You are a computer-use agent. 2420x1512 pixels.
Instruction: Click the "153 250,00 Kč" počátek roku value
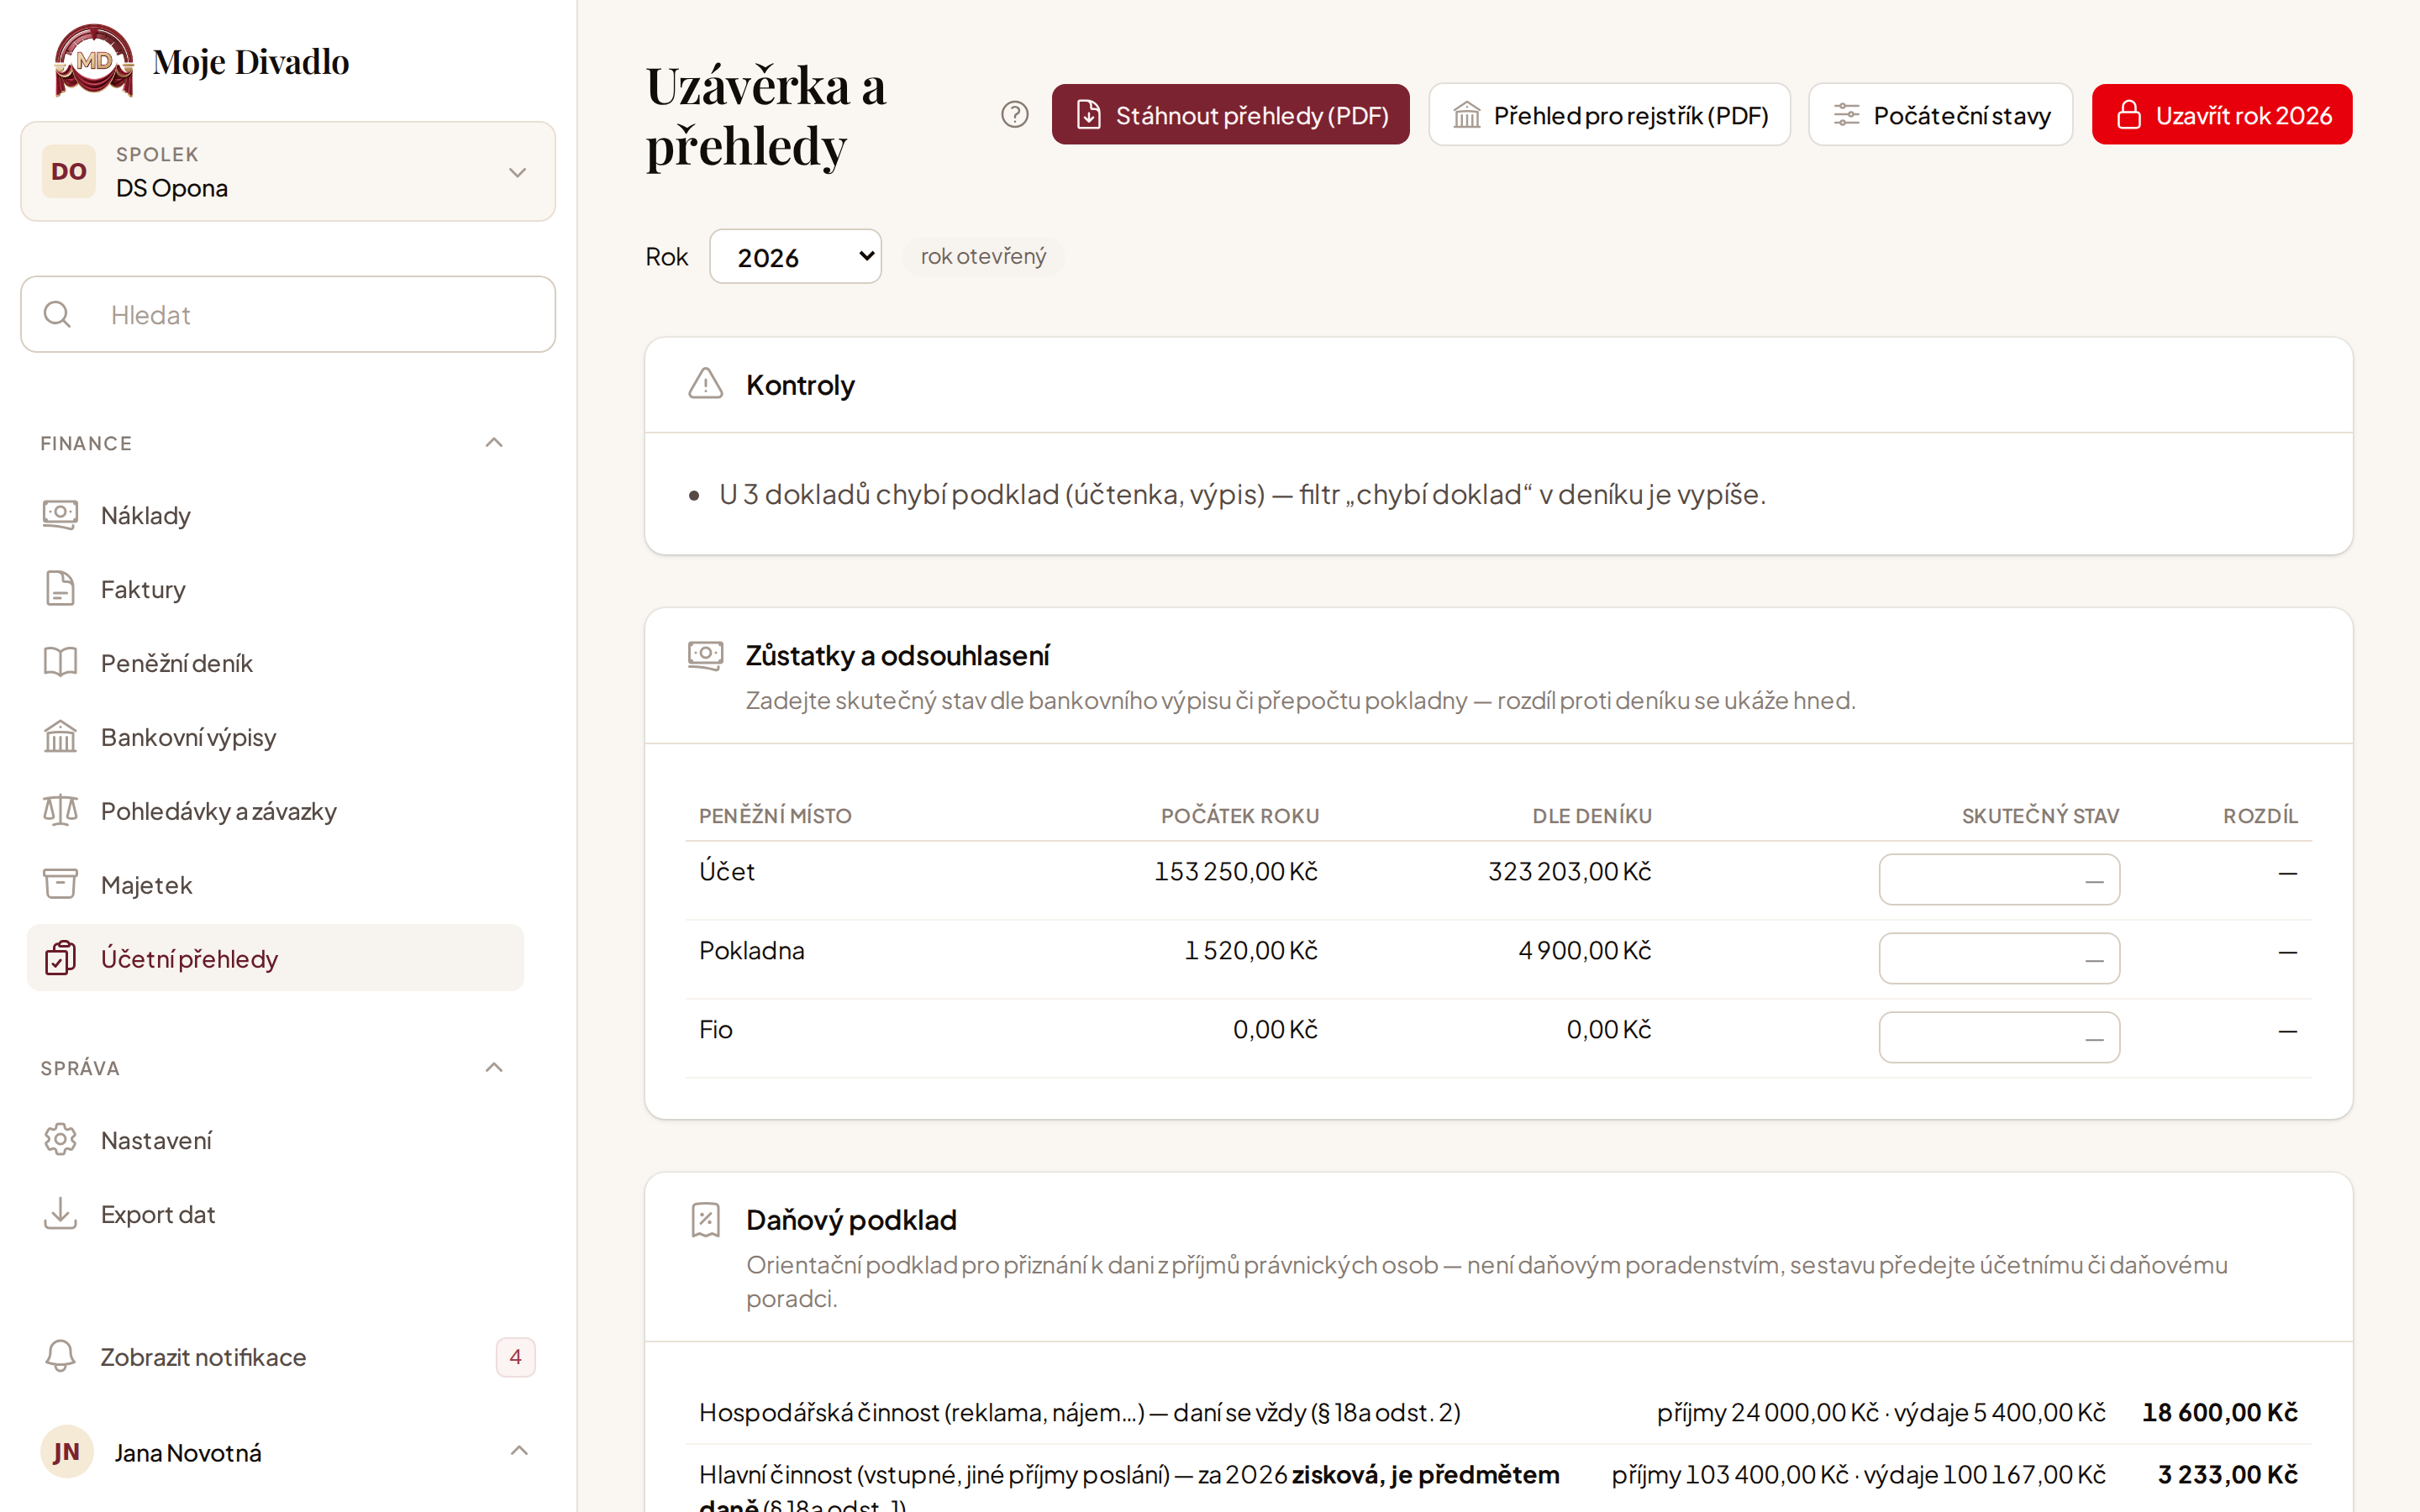pos(1236,872)
